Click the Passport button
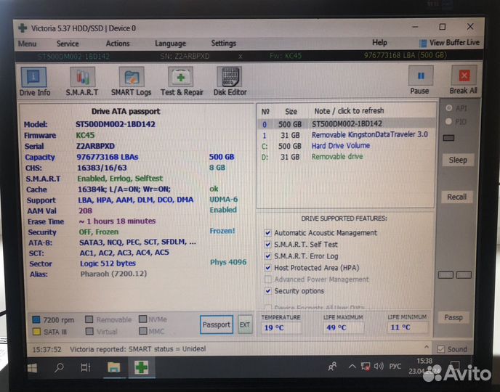 217,324
